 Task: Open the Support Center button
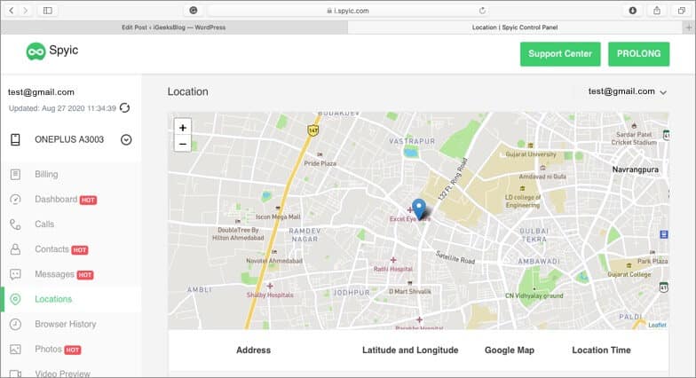(560, 53)
